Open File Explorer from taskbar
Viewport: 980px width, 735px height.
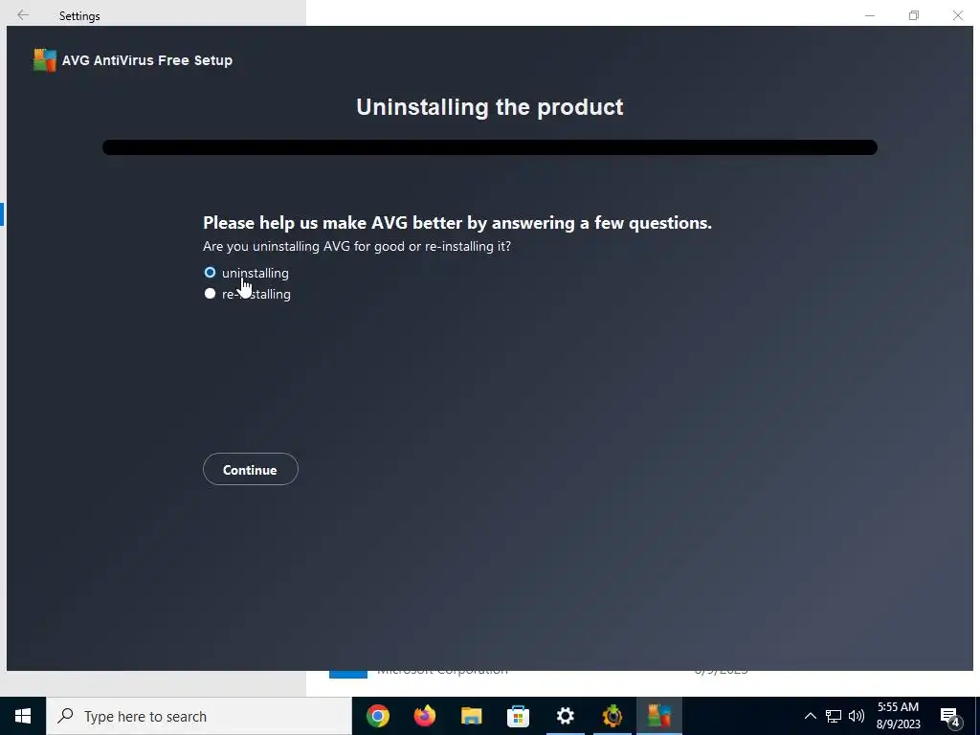pyautogui.click(x=472, y=716)
